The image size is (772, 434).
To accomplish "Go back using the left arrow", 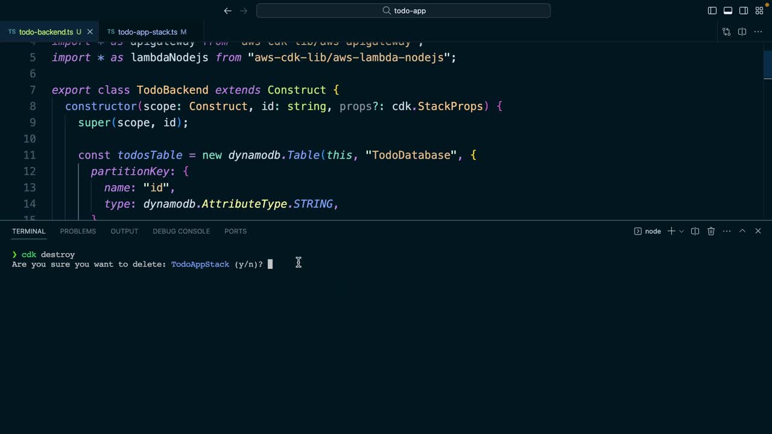I will 227,11.
